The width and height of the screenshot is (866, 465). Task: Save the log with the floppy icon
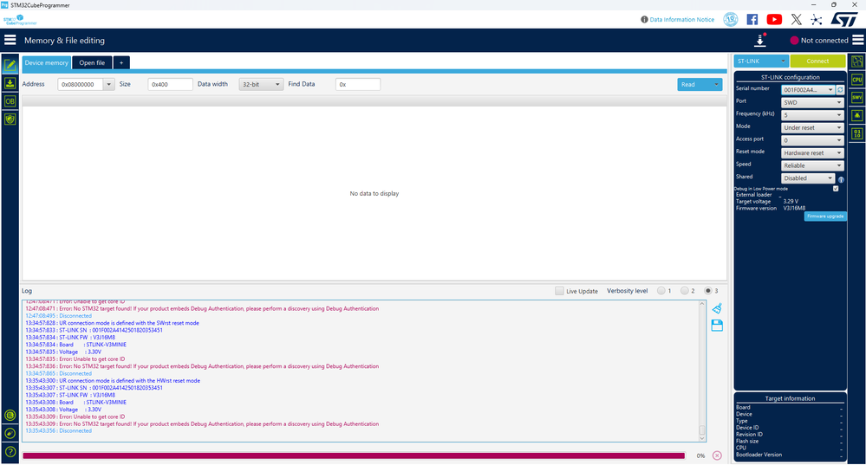(717, 326)
